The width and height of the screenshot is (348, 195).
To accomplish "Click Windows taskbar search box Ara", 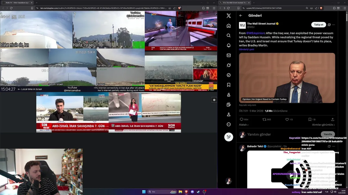I will pos(162,192).
